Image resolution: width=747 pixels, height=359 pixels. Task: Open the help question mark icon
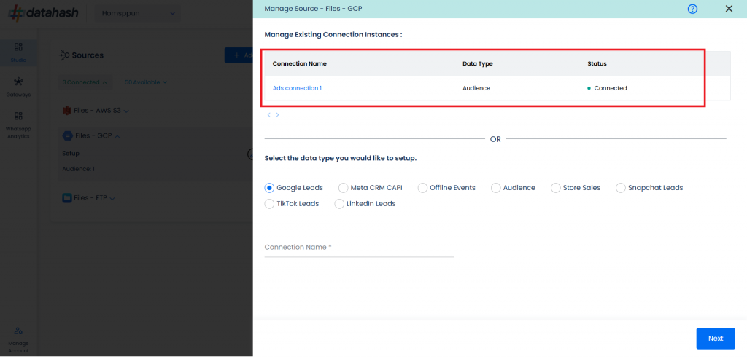(x=692, y=9)
